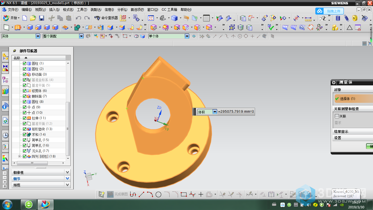Viewport: 373px width, 210px height.
Task: Open the 单个体 selection dropdown
Action: pyautogui.click(x=187, y=36)
